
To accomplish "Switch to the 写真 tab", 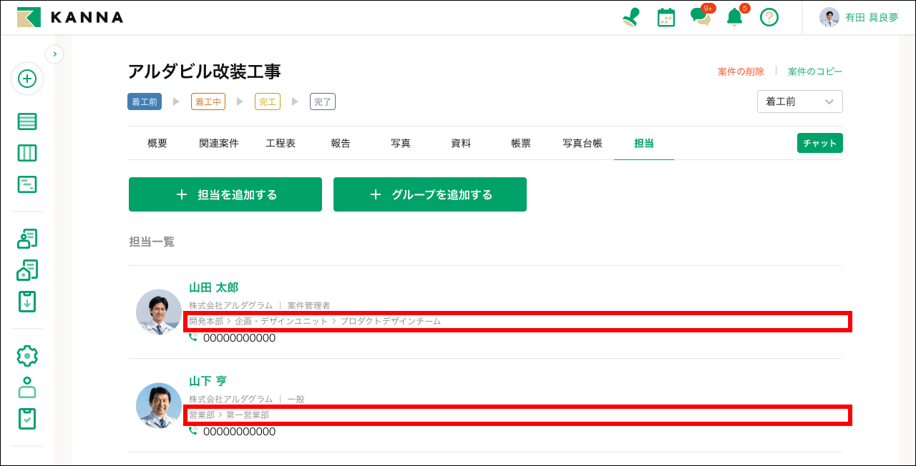I will 400,143.
